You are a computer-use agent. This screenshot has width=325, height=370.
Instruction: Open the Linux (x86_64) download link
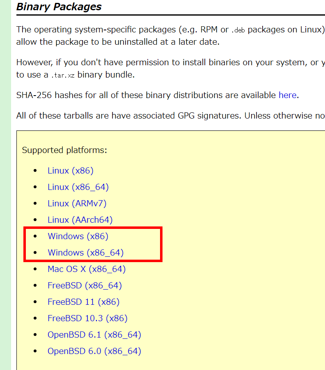[x=78, y=187]
